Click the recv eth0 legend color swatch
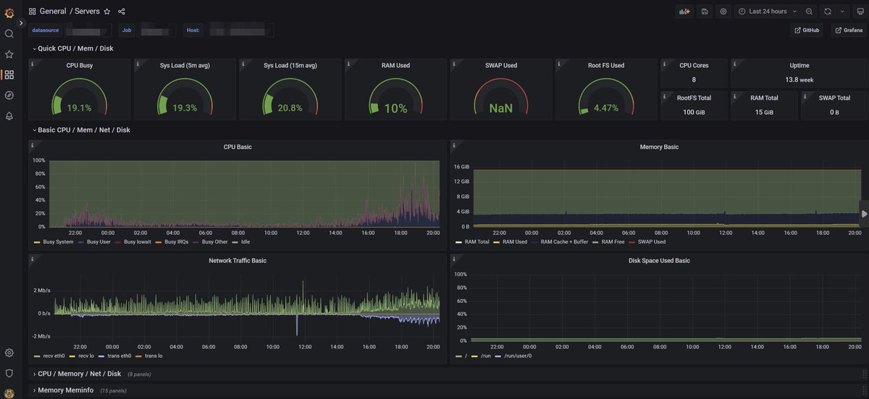This screenshot has width=869, height=399. point(37,356)
